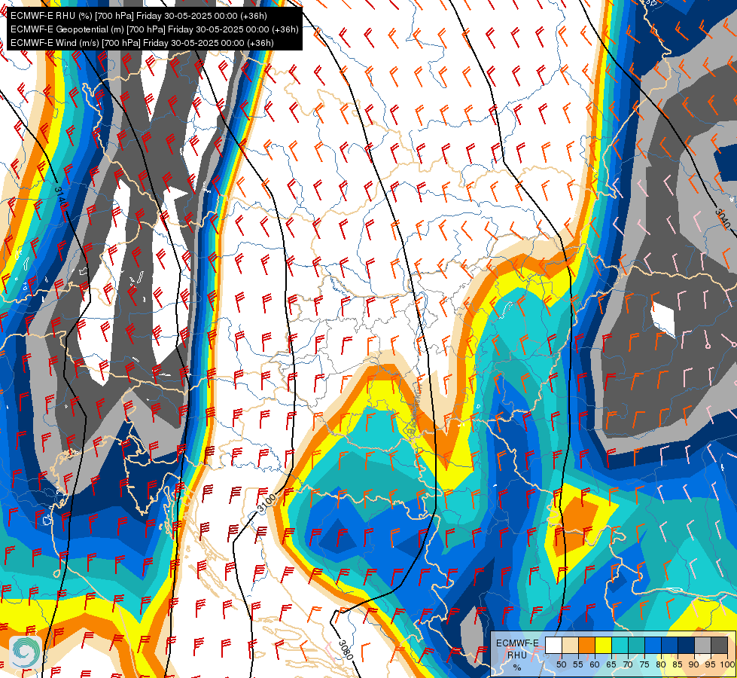This screenshot has width=737, height=678.
Task: Pick the dark gray 95–100 legend swatch
Action: 719,645
